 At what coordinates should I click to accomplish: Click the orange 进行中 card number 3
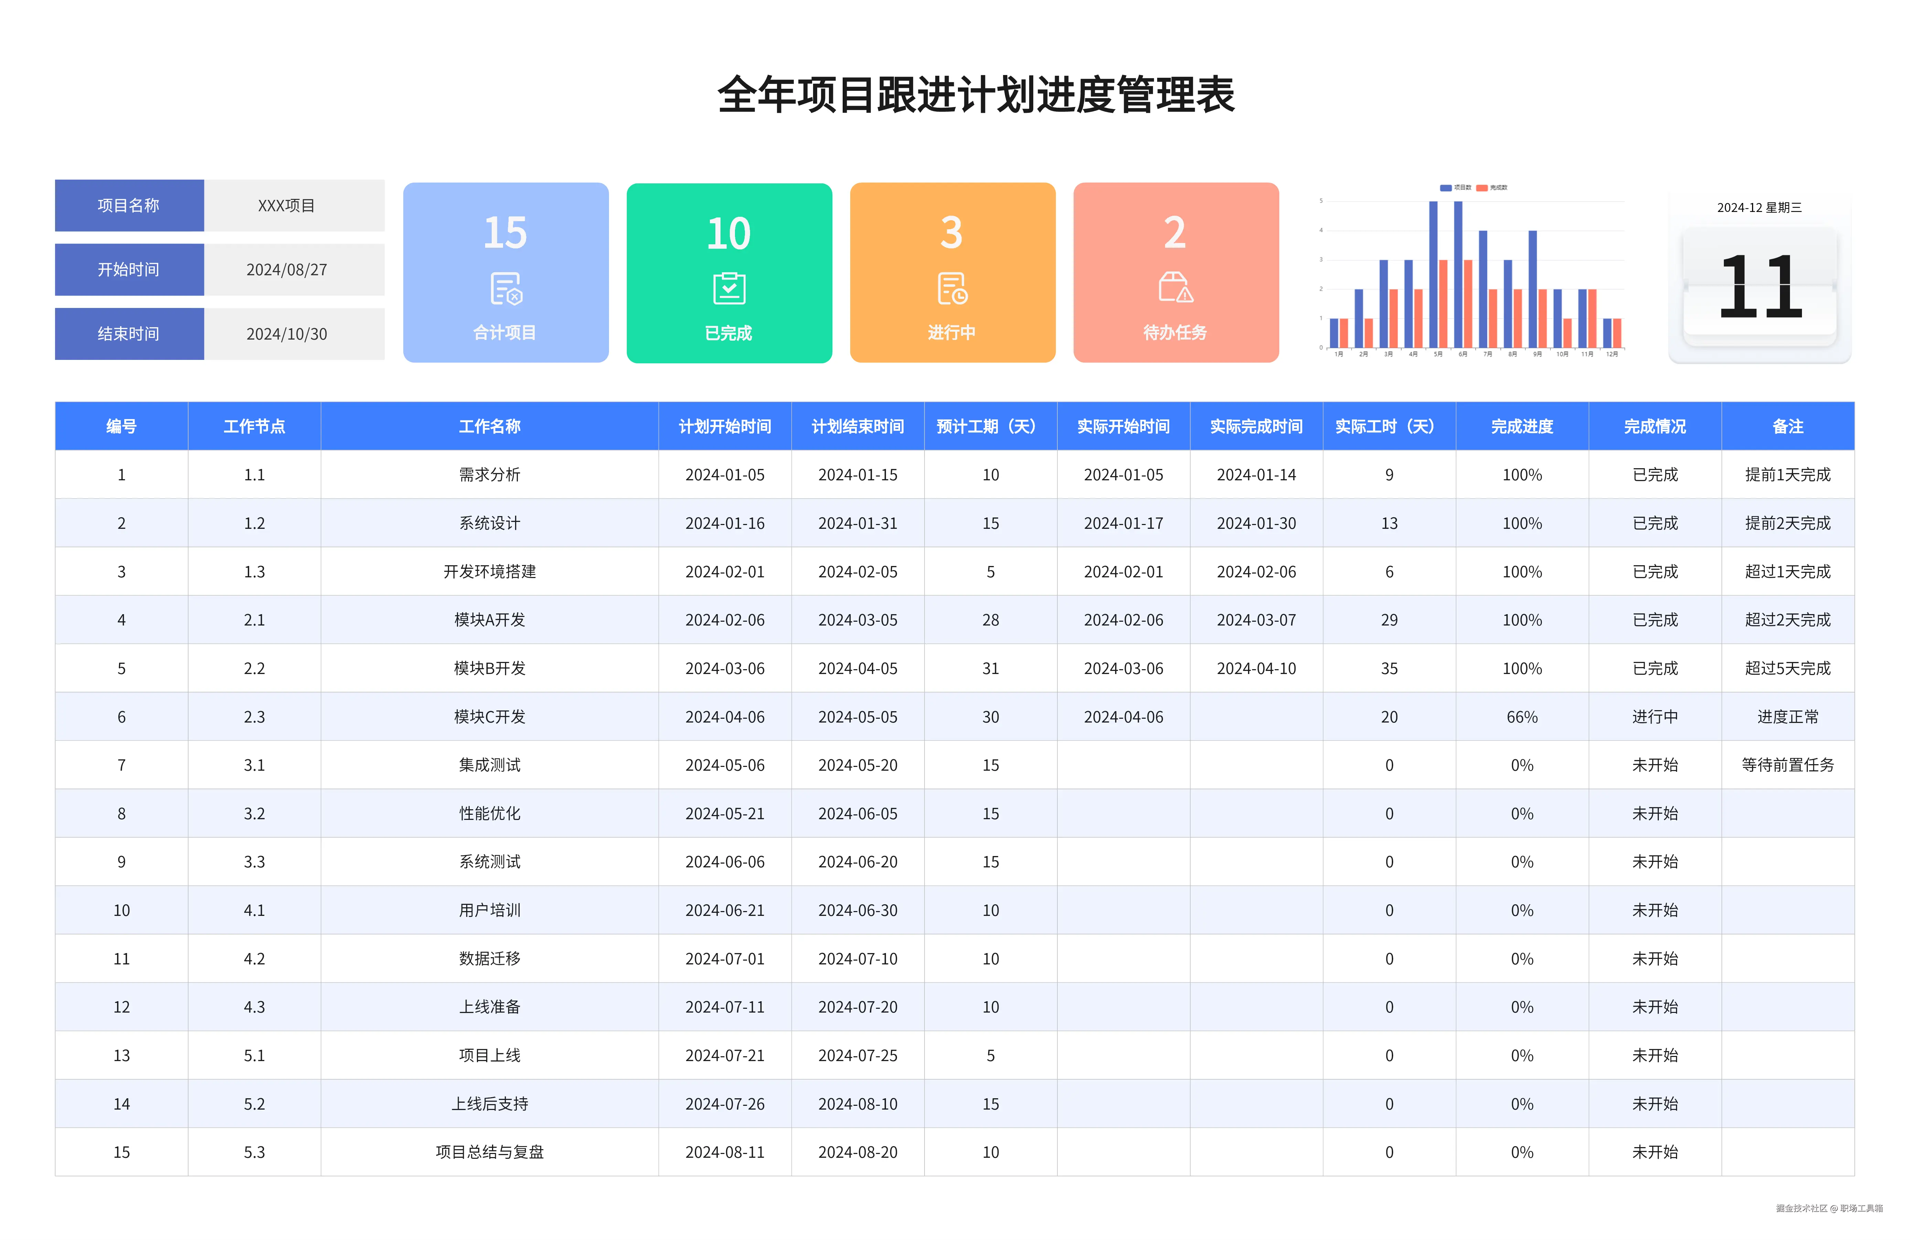952,233
